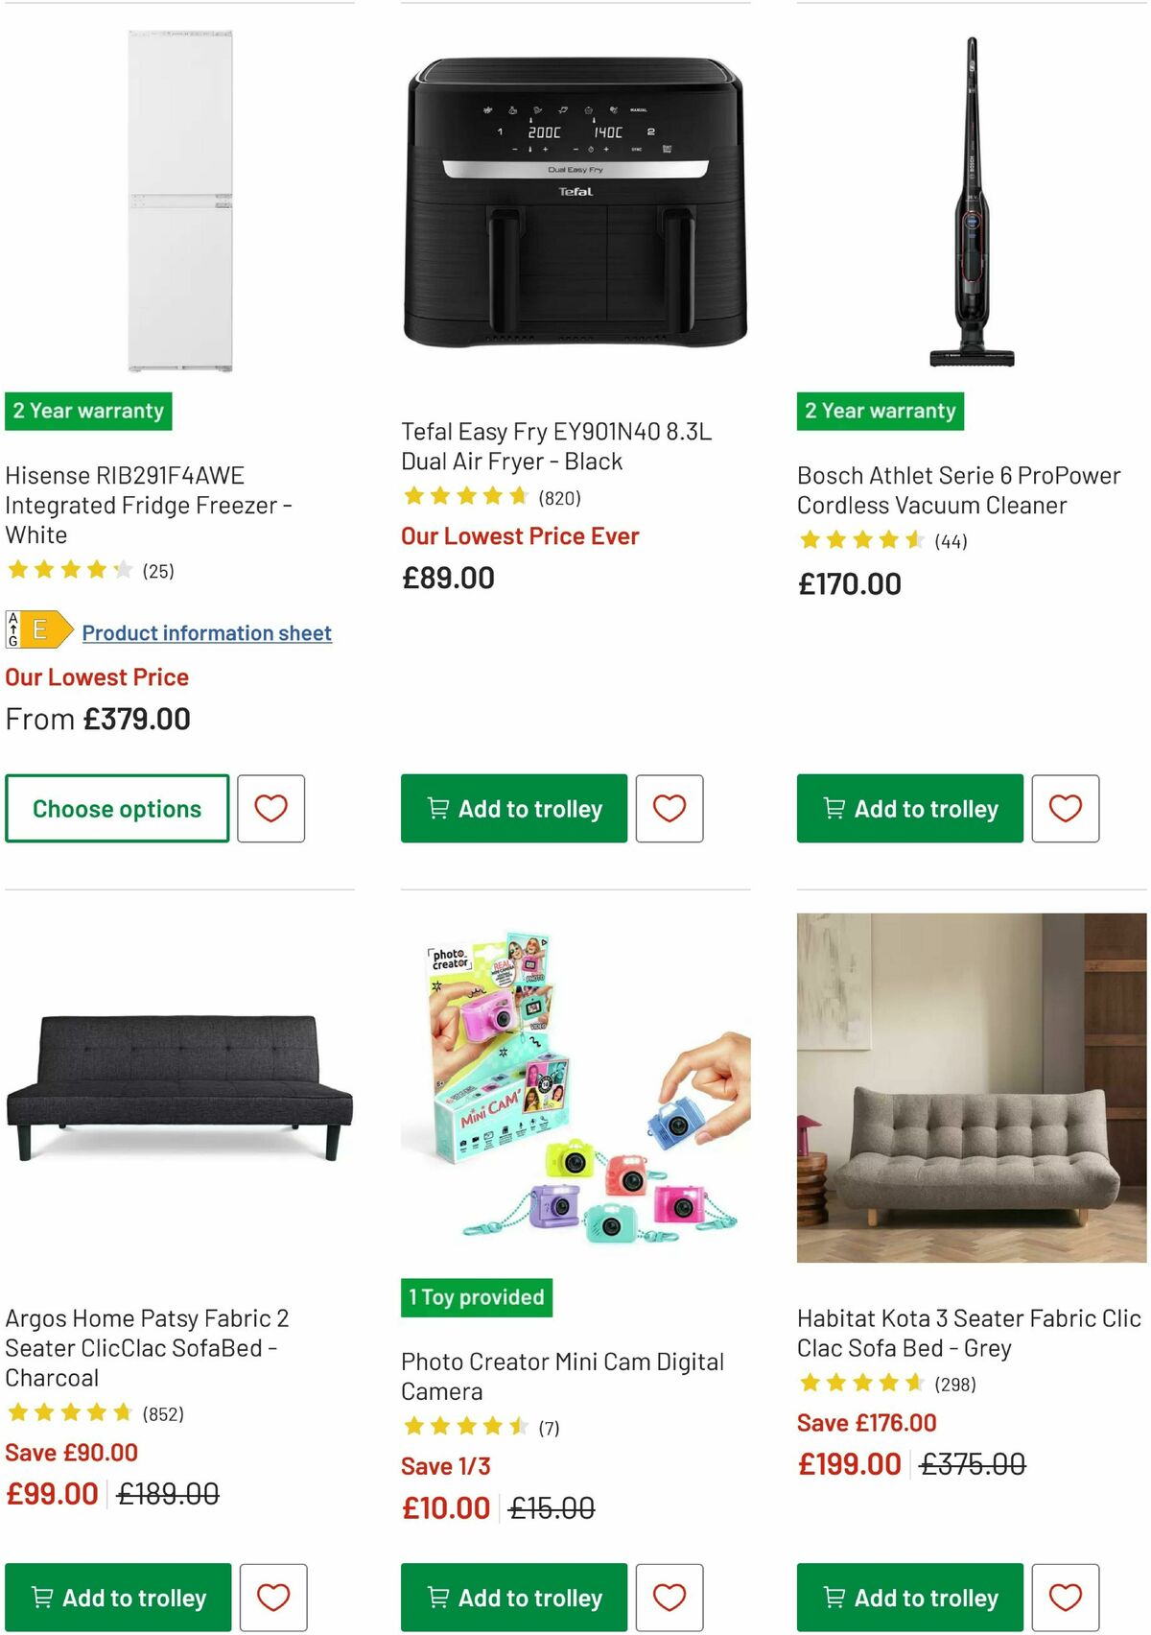Click the heart icon for the Photo Creator camera
Screen dimensions: 1151x1635
669,1598
